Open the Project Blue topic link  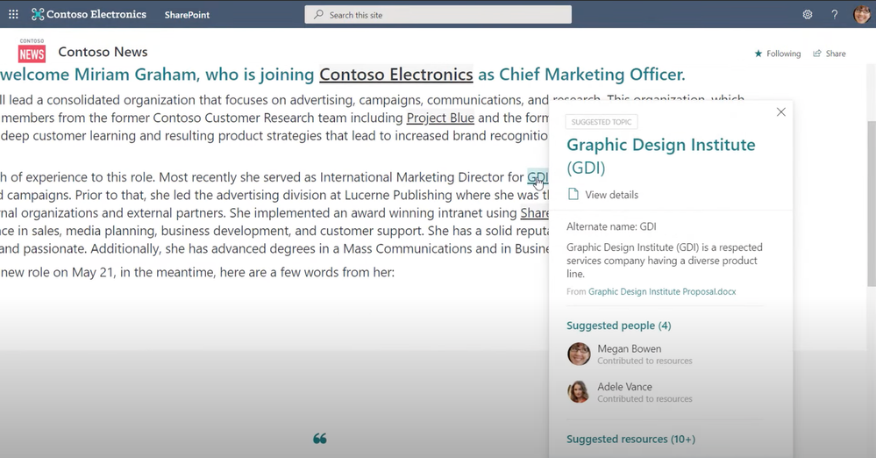coord(440,118)
